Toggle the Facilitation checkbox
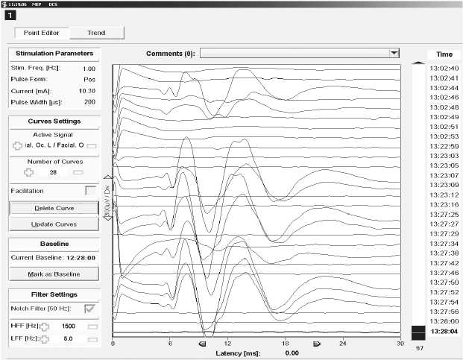 (91, 191)
